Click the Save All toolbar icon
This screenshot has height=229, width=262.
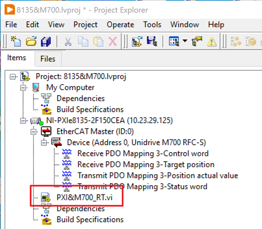[46, 41]
